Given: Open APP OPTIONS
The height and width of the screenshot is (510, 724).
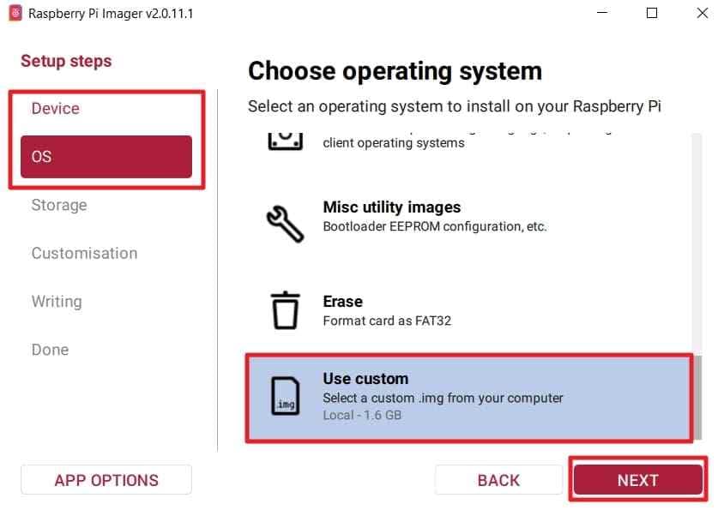Looking at the screenshot, I should pyautogui.click(x=106, y=480).
